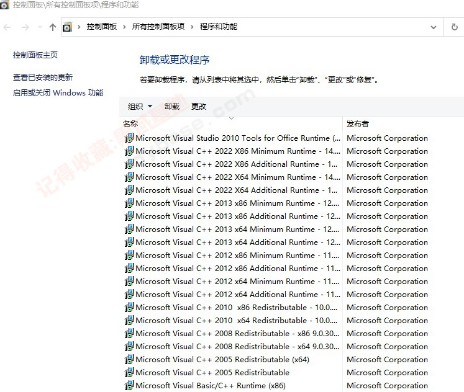The height and width of the screenshot is (392, 464).
Task: Select Microsoft Visual Studio 2010 Tools for Office Runtime
Action: coord(238,138)
